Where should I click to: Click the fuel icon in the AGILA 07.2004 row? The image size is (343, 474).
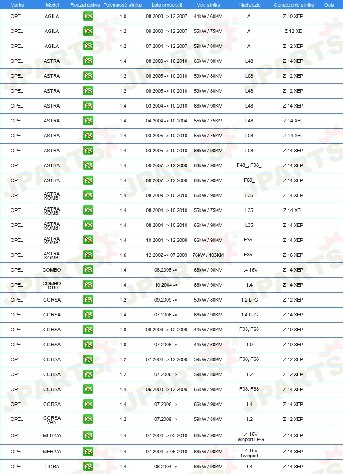(88, 46)
